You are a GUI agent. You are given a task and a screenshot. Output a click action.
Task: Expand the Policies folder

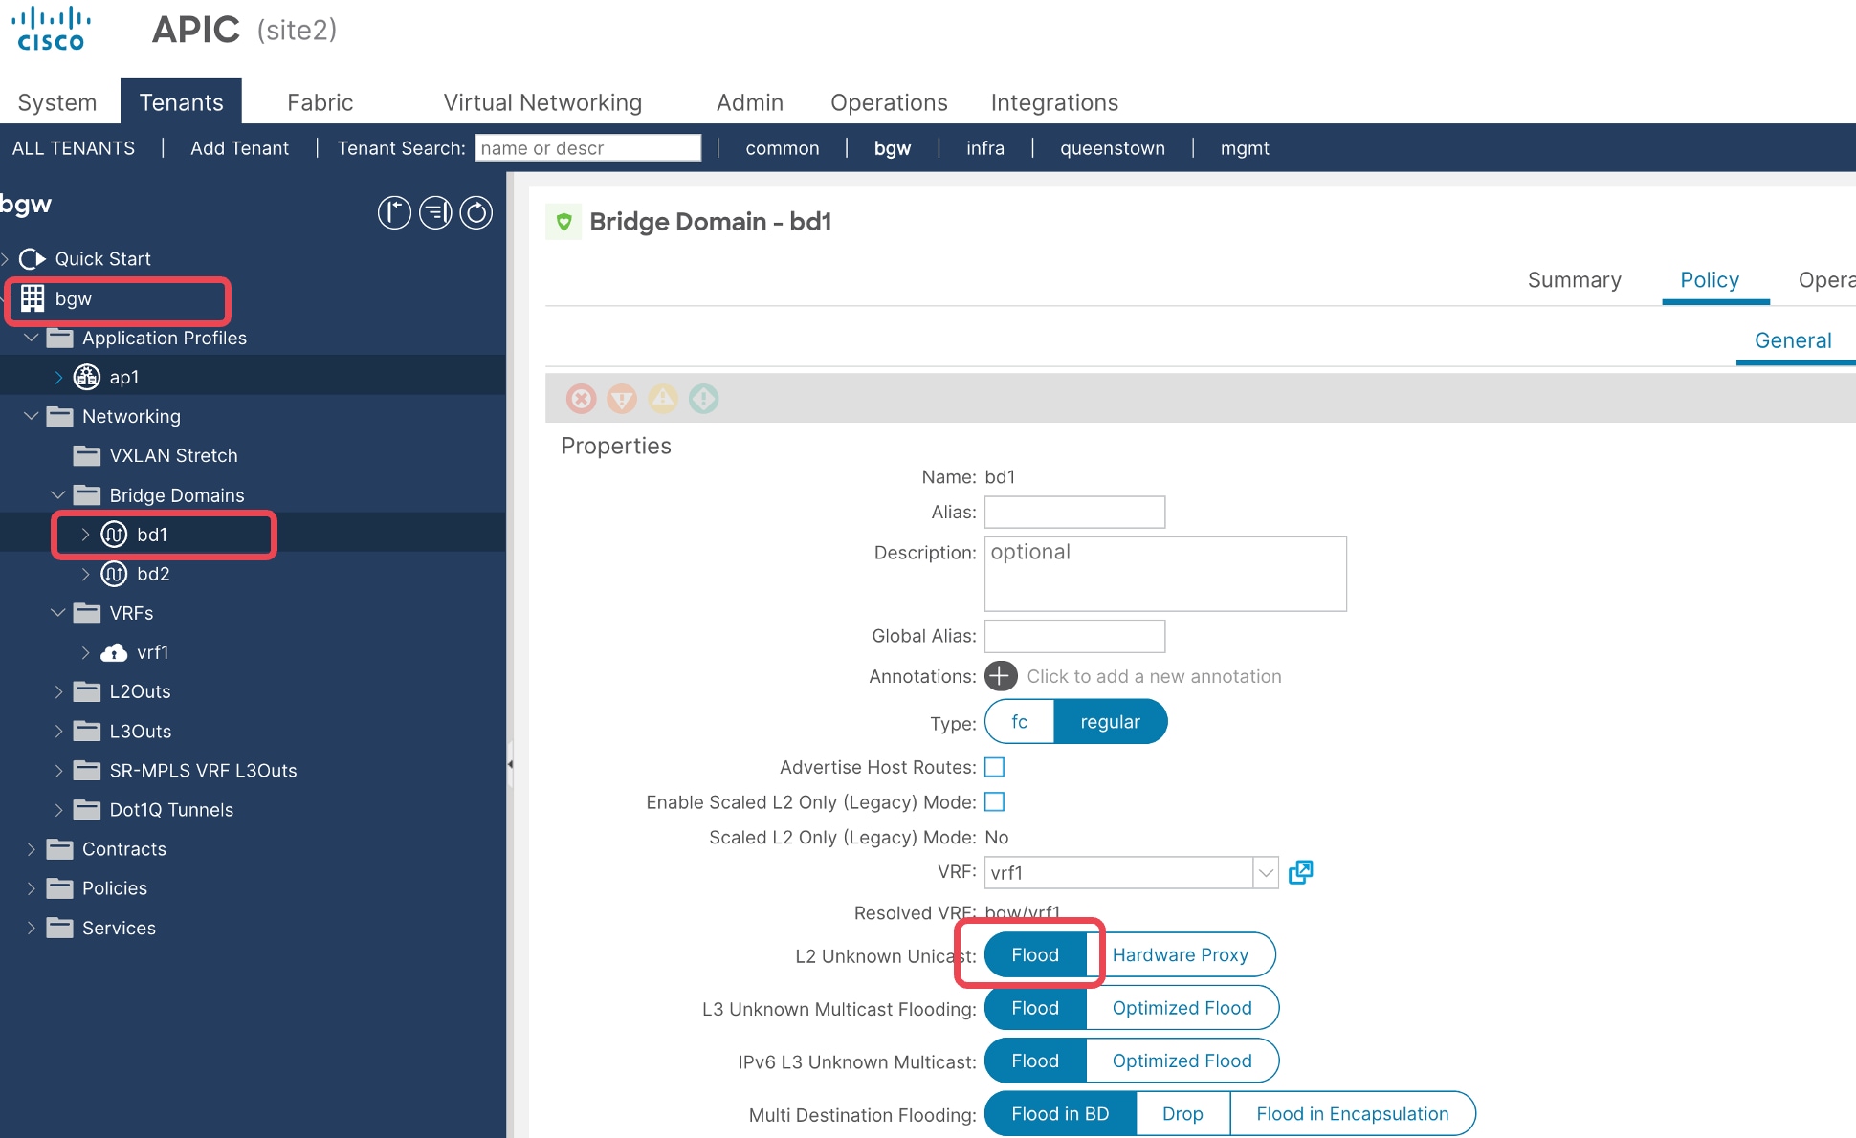pyautogui.click(x=32, y=888)
